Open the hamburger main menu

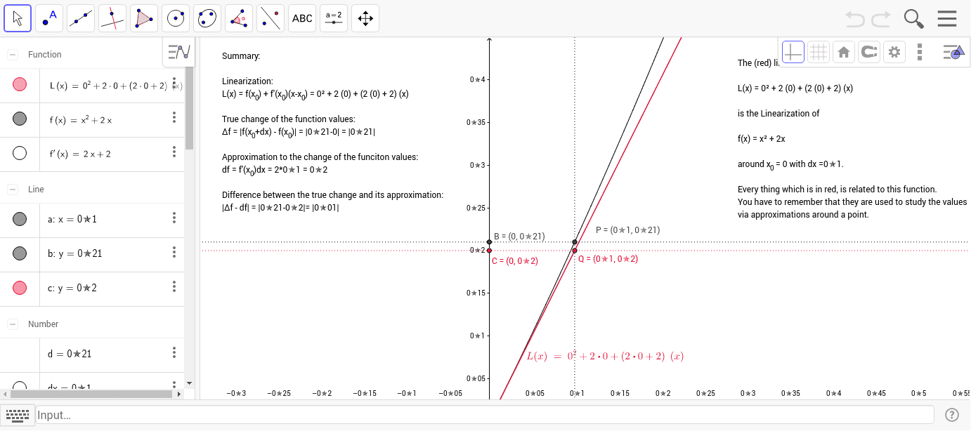[x=947, y=18]
